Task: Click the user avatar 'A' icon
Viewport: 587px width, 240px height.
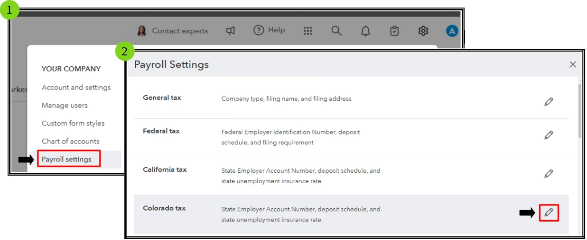Action: [x=452, y=31]
